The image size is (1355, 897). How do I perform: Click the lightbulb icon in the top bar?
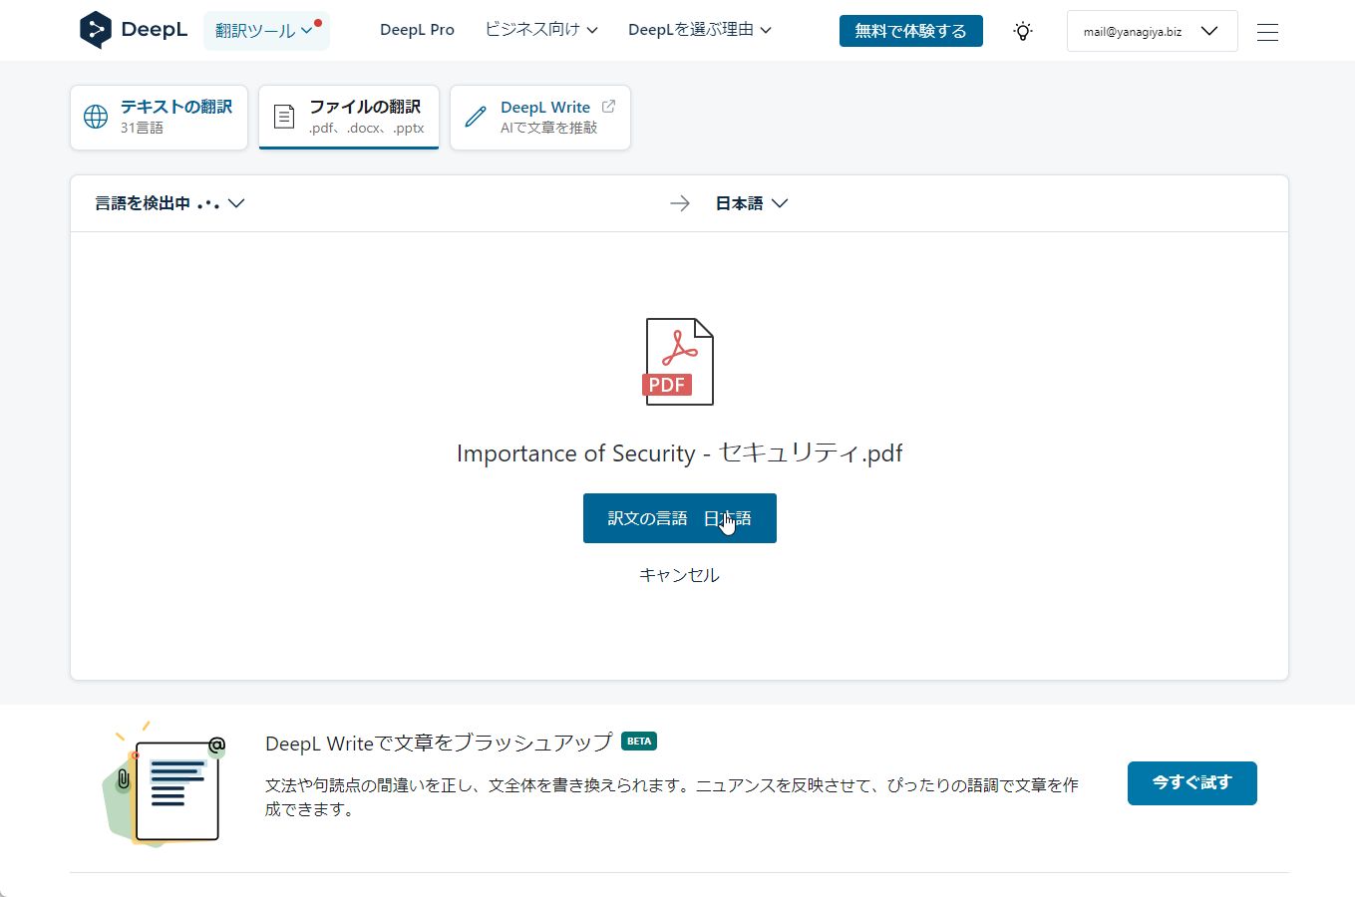click(1022, 31)
